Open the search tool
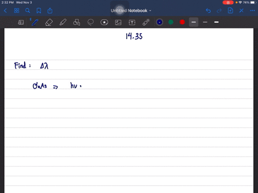Screen dimensions: 258x193 [x=27, y=11]
